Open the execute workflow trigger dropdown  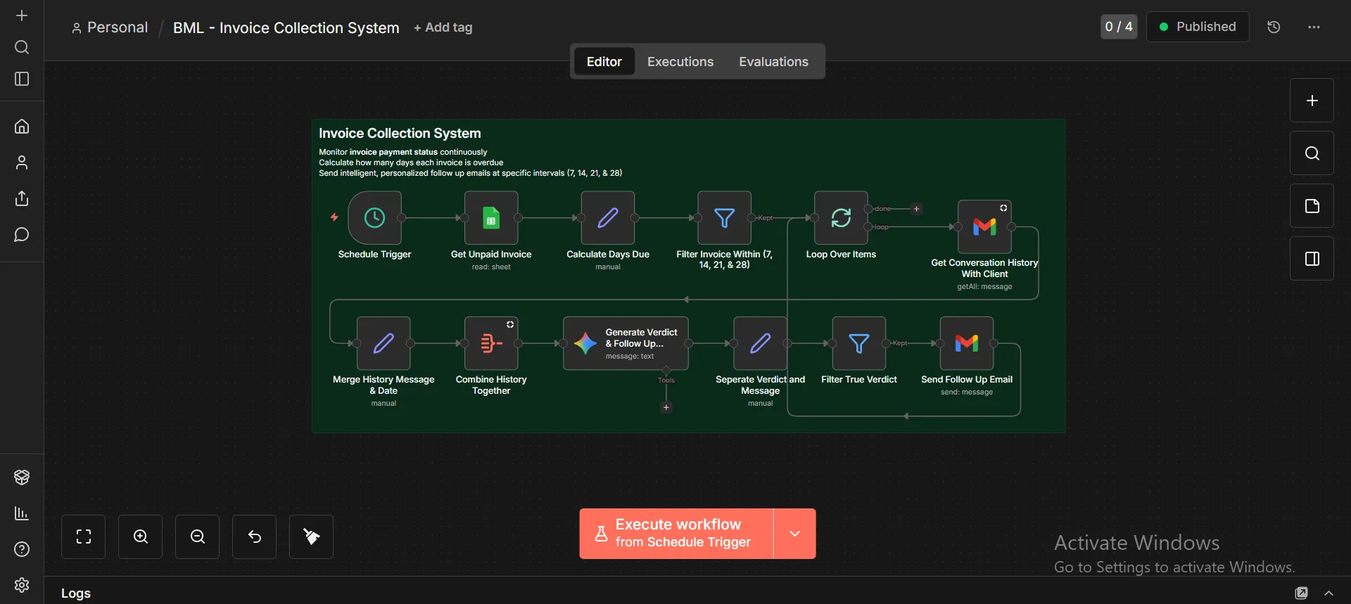pyautogui.click(x=794, y=534)
